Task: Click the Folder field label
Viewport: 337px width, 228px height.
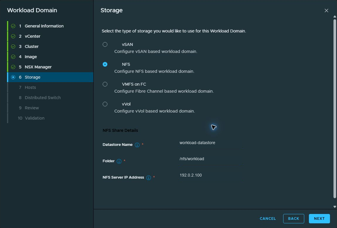Action: [x=109, y=161]
